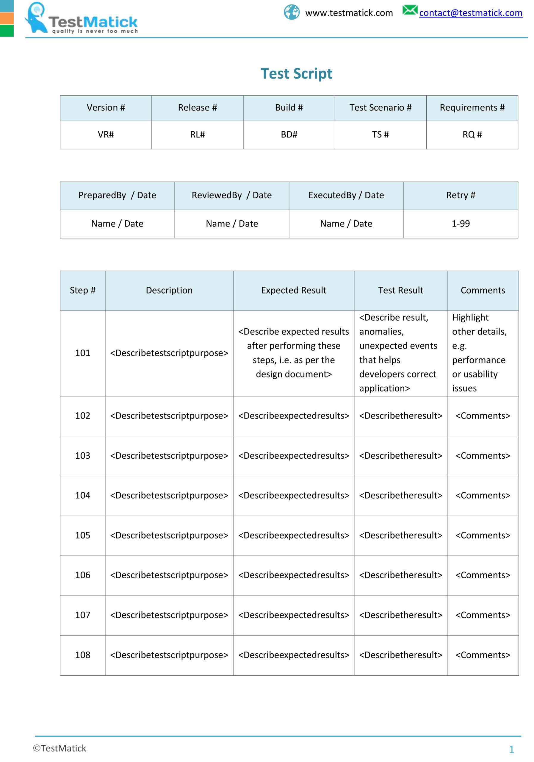Viewport: 534px width, 762px height.
Task: Click the RQ # value cell
Action: pyautogui.click(x=472, y=135)
